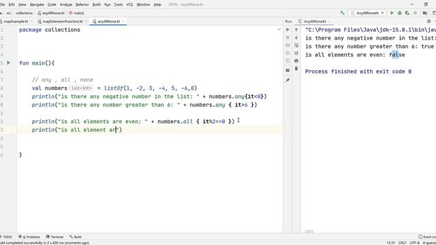Viewport: 436px width, 245px height.
Task: Click the Stop icon in the top toolbar
Action: pos(415,13)
